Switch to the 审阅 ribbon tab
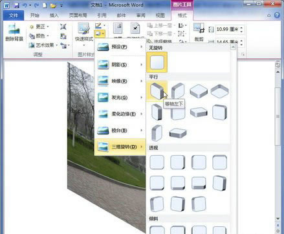The image size is (284, 234). (x=141, y=16)
